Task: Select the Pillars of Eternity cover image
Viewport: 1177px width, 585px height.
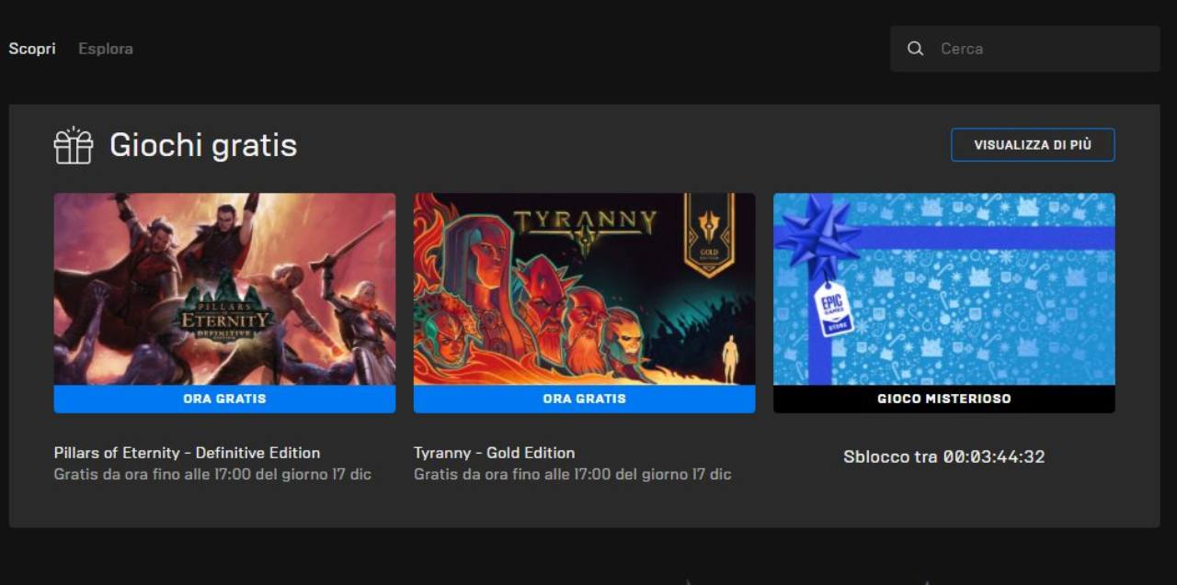Action: click(x=224, y=289)
